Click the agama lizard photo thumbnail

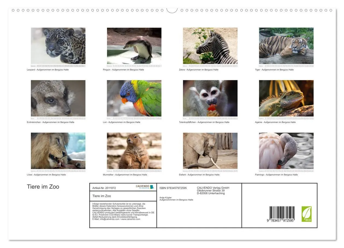286,98
